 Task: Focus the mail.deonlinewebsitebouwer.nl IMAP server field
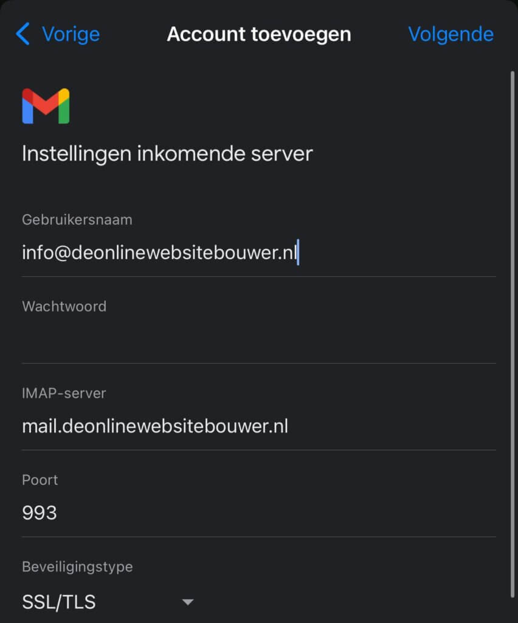259,426
